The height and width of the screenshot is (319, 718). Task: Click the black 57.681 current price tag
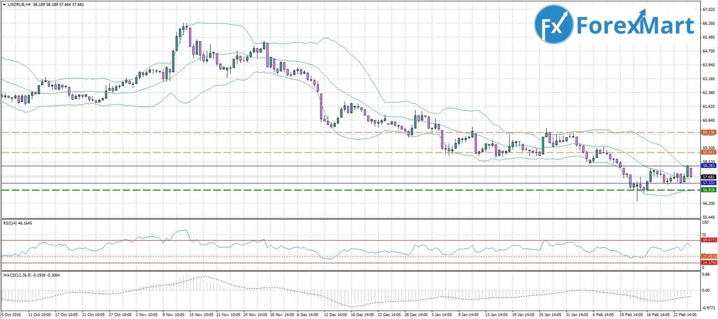pyautogui.click(x=708, y=176)
